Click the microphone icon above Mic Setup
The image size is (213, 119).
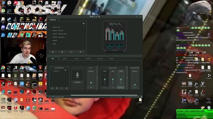(78, 75)
